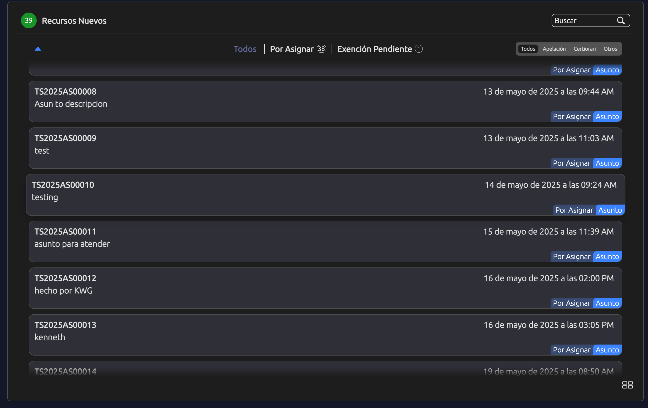Select Todos in type filter
This screenshot has width=648, height=408.
pyautogui.click(x=528, y=49)
